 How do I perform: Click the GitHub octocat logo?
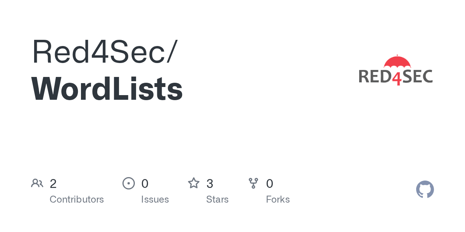click(x=425, y=189)
